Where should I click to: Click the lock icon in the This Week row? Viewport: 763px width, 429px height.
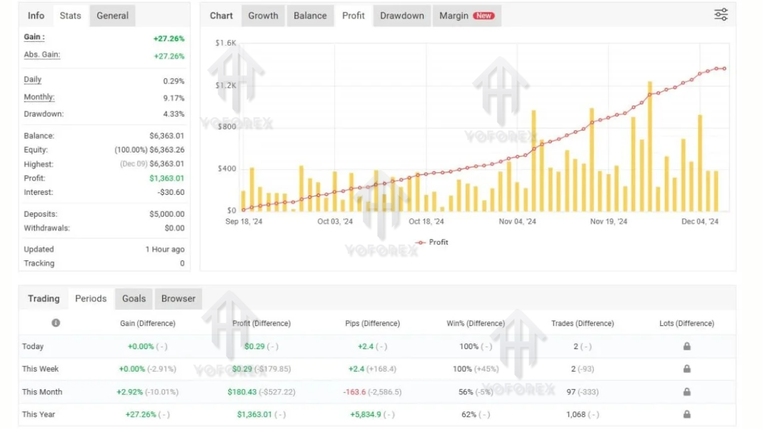click(686, 369)
